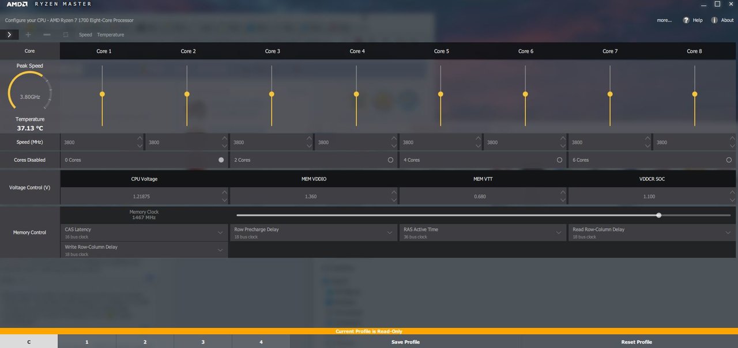This screenshot has width=738, height=348.
Task: Click the plus zoom-in icon
Action: [28, 35]
